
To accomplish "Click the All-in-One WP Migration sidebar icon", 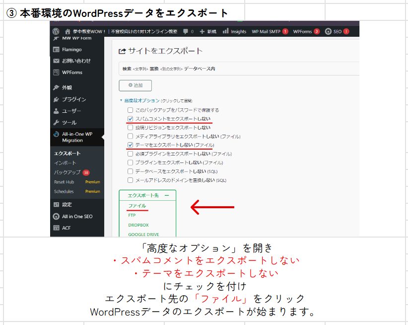I will coord(55,134).
